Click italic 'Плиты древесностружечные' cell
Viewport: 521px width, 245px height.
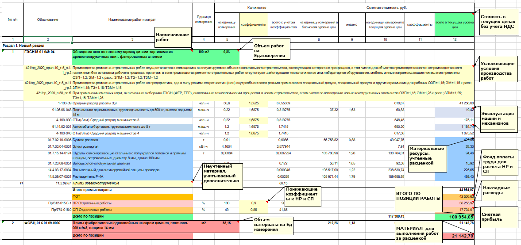click(x=132, y=183)
